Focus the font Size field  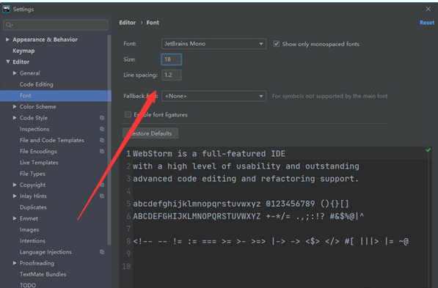pyautogui.click(x=172, y=59)
